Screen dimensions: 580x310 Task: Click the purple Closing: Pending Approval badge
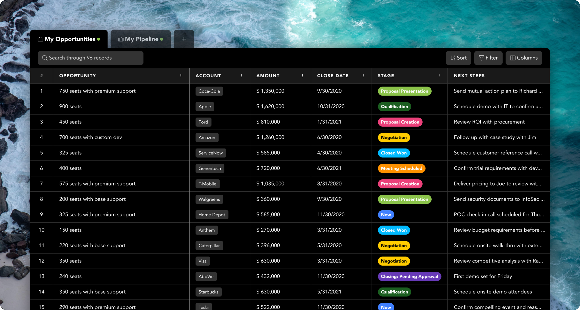[409, 276]
